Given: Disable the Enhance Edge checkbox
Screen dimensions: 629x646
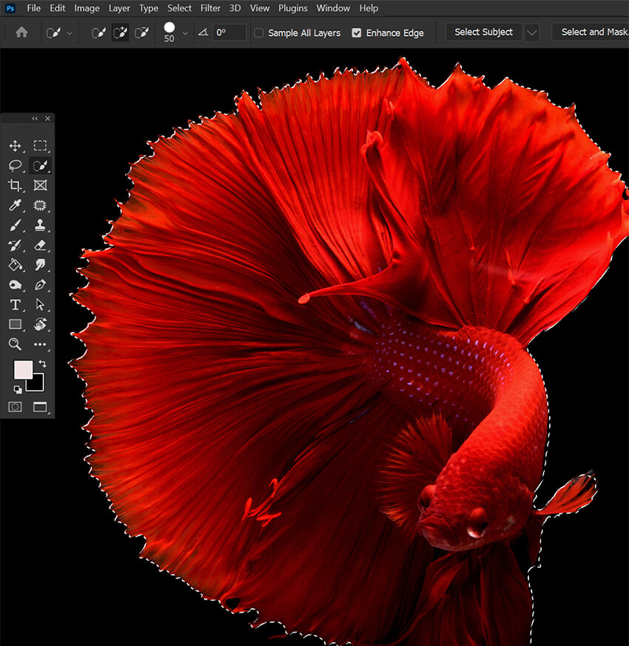Looking at the screenshot, I should tap(357, 33).
